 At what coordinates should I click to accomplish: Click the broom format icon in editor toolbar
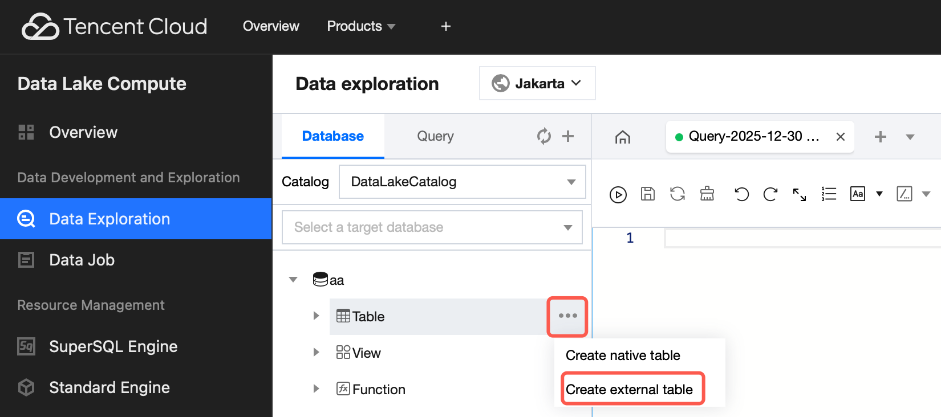coord(707,194)
